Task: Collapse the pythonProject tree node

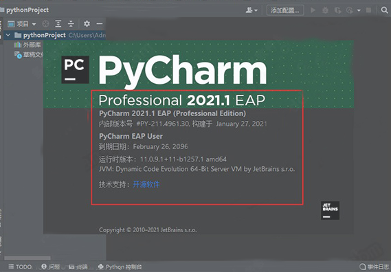Action: [x=8, y=35]
